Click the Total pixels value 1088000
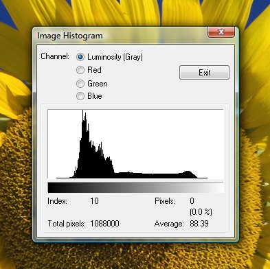270x269 pixels. [x=104, y=224]
